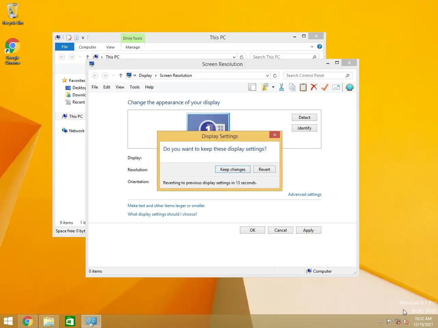Select This PC in navigation pane
The width and height of the screenshot is (438, 328).
pos(73,117)
